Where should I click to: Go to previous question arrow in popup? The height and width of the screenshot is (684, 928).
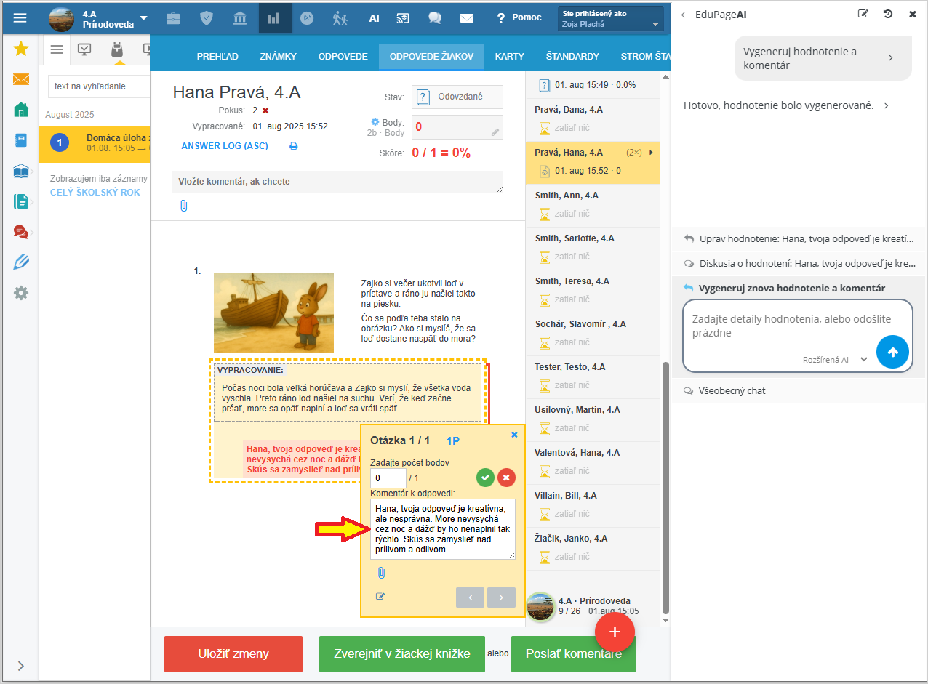pos(471,597)
